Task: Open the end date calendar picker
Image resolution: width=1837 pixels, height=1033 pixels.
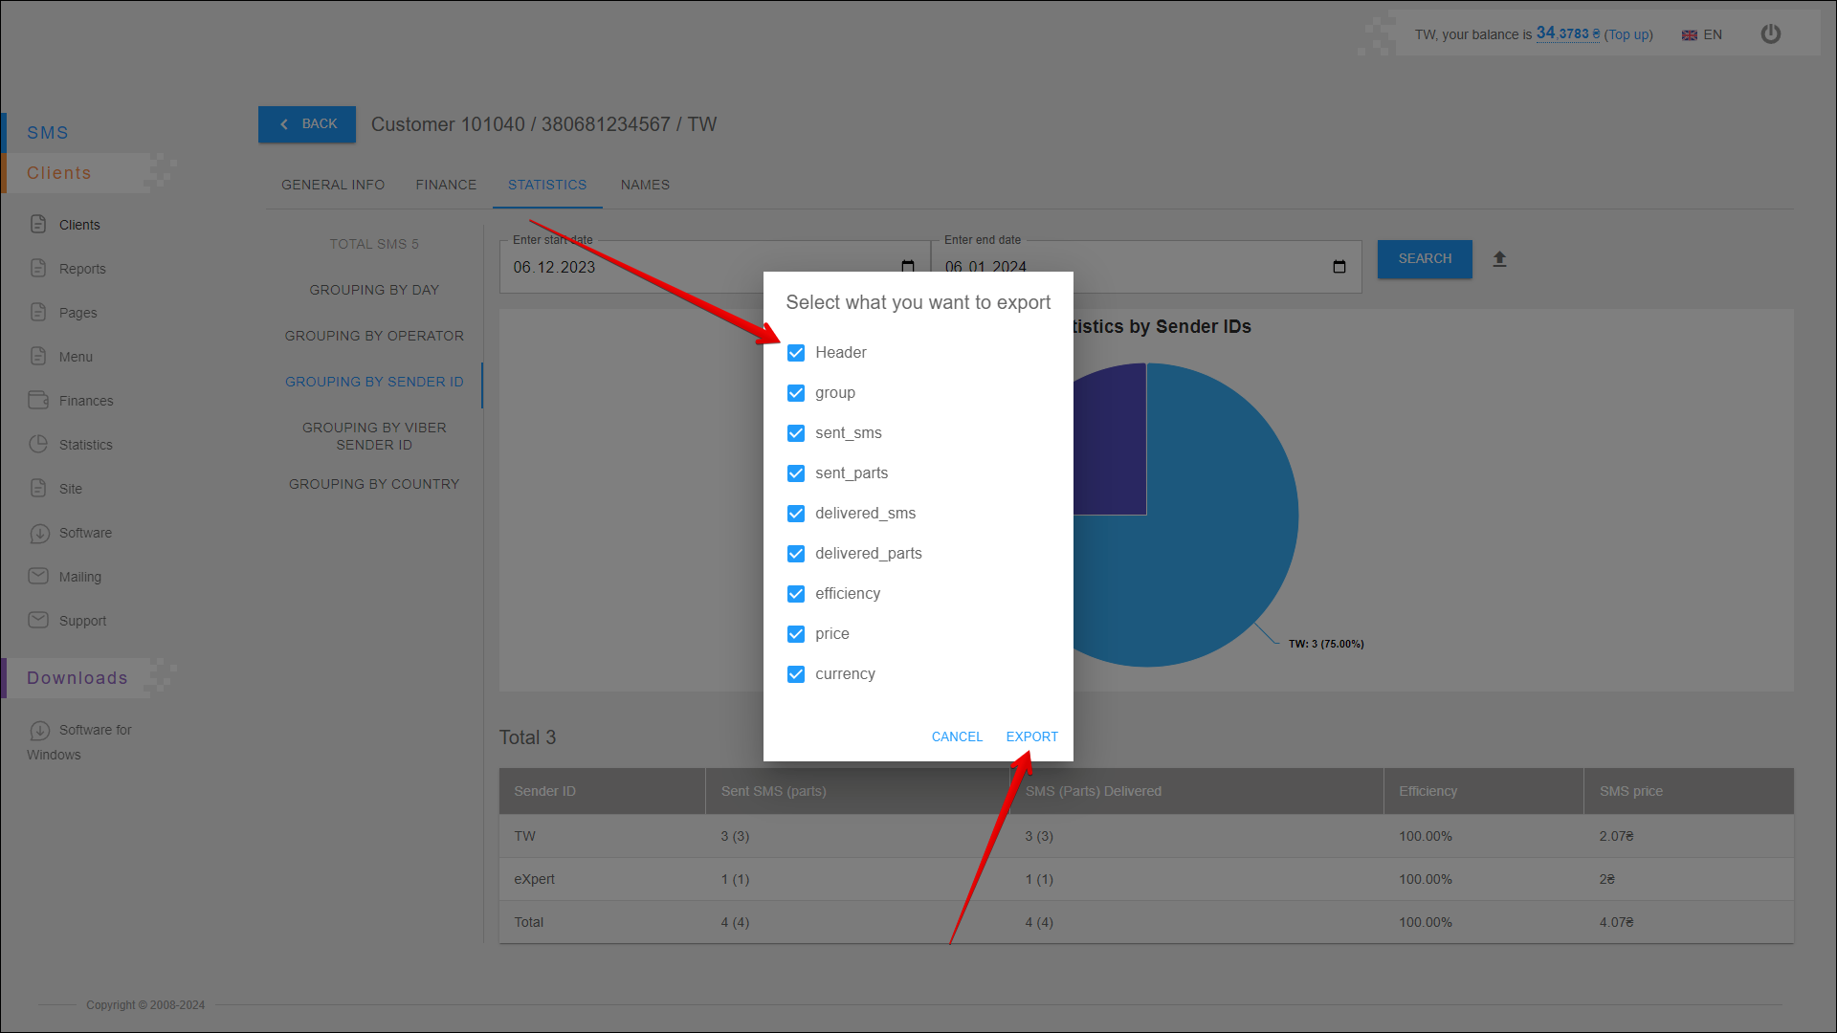Action: point(1339,267)
